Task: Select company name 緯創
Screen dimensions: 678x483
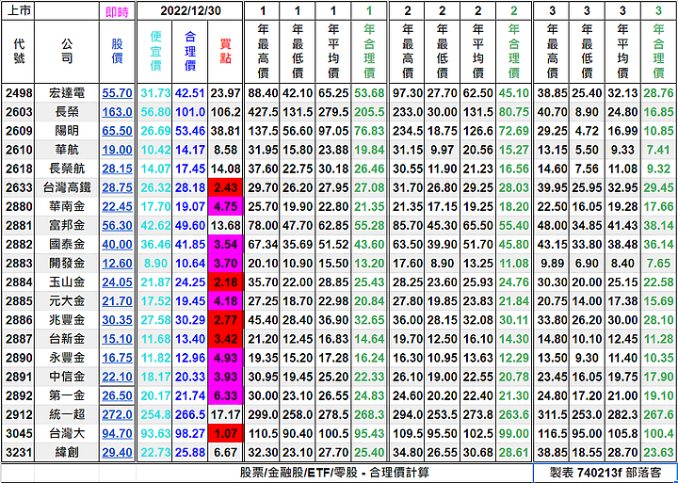Action: (67, 453)
